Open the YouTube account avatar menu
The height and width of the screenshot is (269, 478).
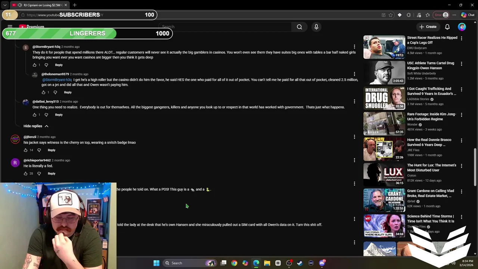pyautogui.click(x=462, y=27)
